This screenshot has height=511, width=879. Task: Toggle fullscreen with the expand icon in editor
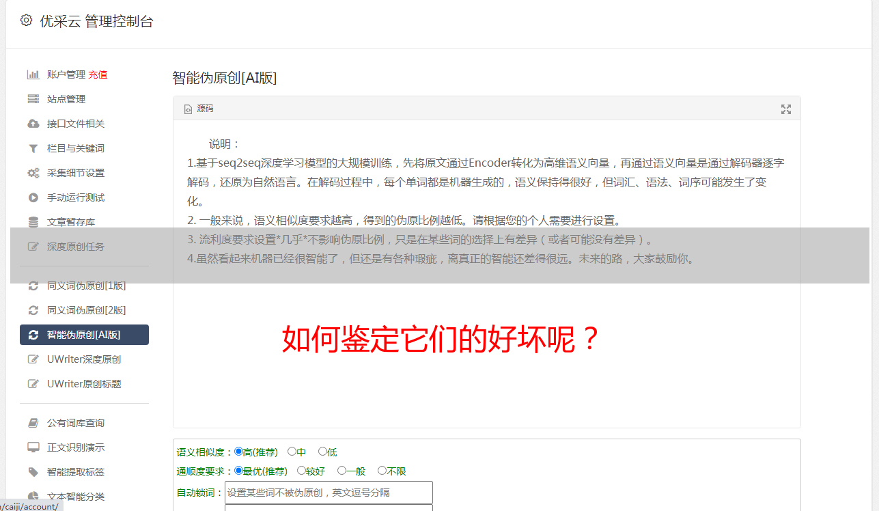[786, 109]
